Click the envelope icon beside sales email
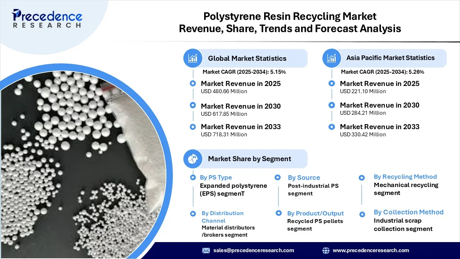 coord(206,250)
